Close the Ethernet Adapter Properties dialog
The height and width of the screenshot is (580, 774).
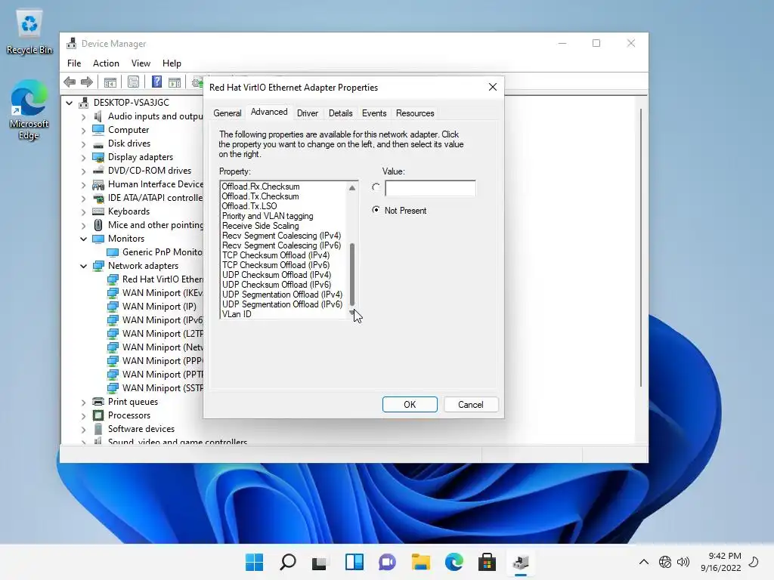click(x=493, y=87)
